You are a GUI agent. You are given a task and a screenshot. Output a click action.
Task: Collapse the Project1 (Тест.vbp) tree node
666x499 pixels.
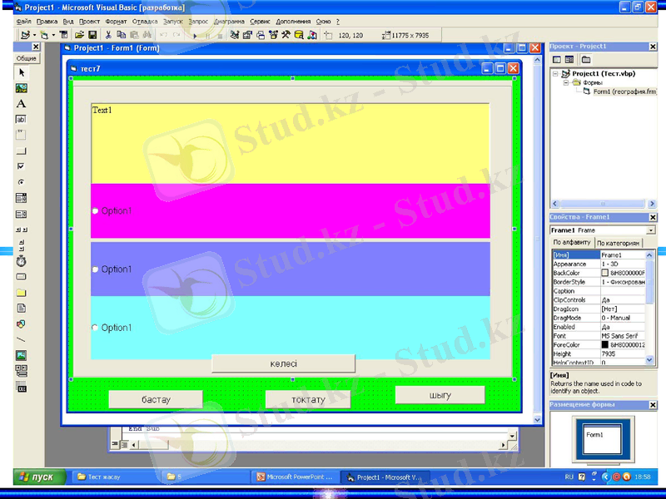pyautogui.click(x=556, y=74)
